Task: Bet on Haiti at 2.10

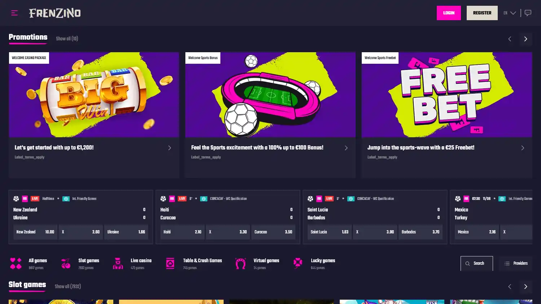Action: [182, 232]
